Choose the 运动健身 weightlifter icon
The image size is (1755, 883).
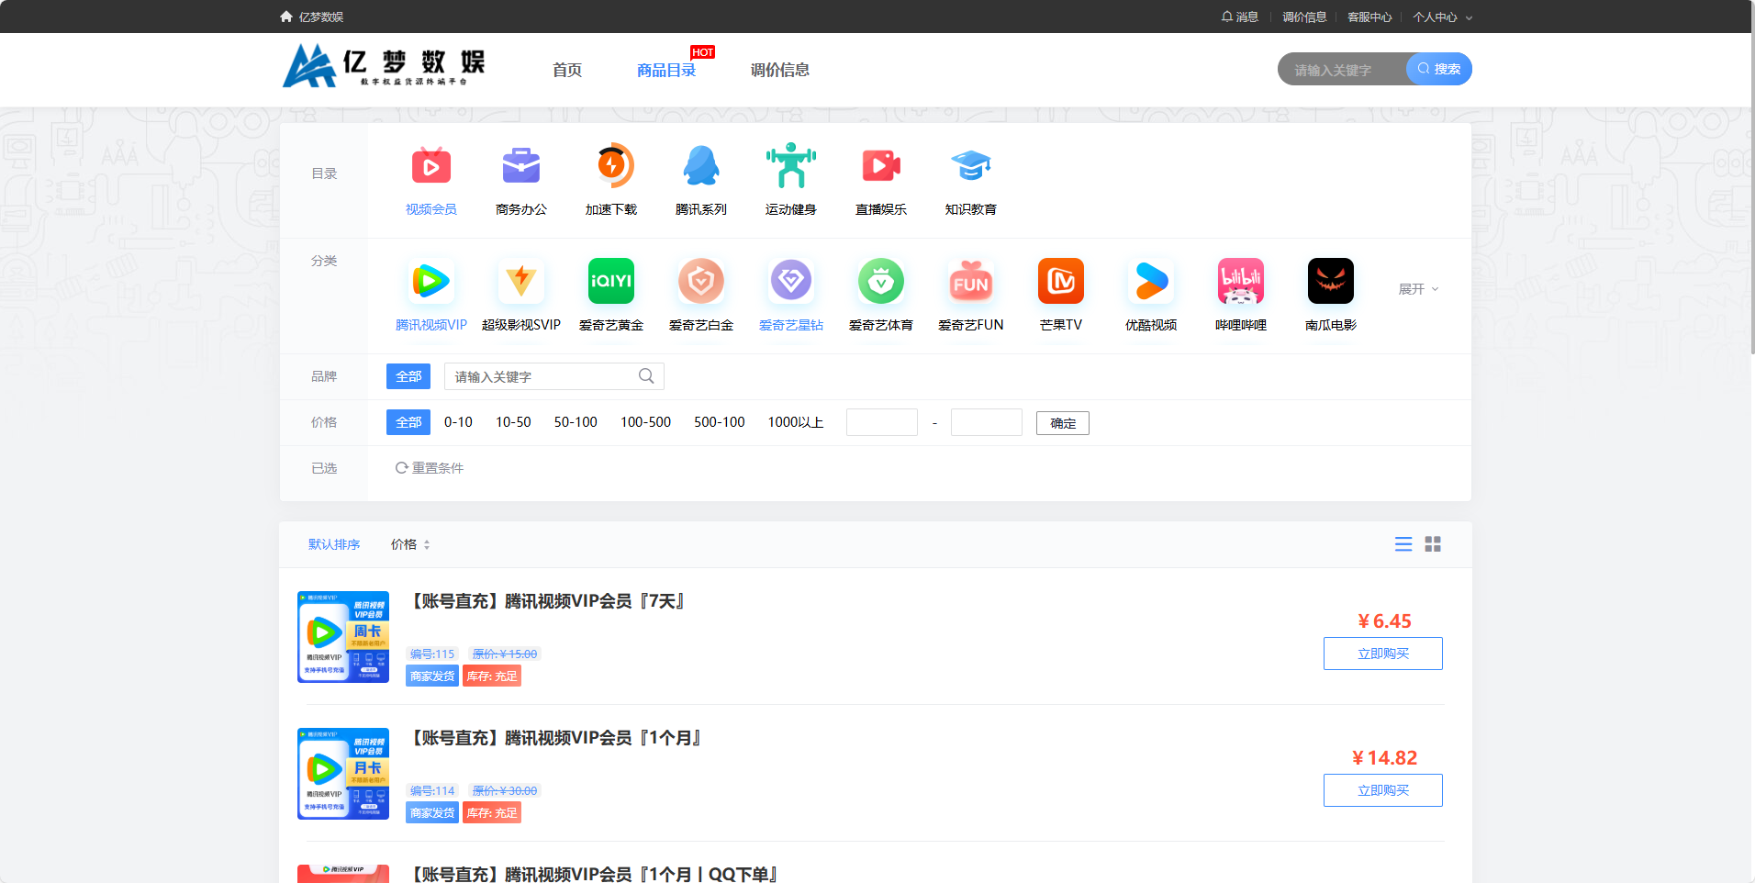pos(791,166)
